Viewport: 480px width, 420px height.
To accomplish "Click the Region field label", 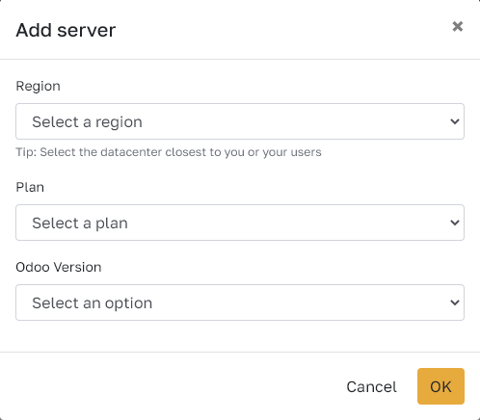I will click(38, 87).
